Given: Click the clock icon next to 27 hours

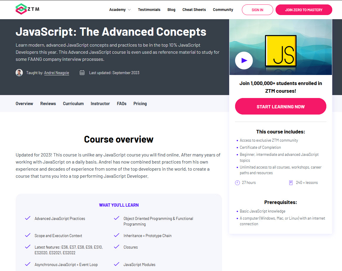Looking at the screenshot, I should pyautogui.click(x=237, y=183).
